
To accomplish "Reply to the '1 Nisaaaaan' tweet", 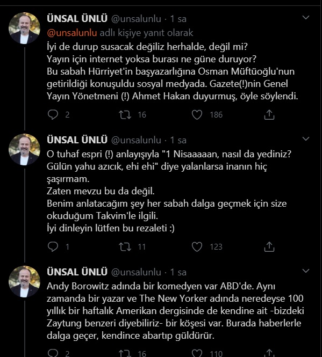I will 53,246.
